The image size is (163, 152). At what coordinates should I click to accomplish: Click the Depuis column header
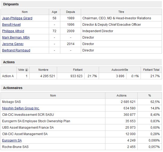pos(70,12)
